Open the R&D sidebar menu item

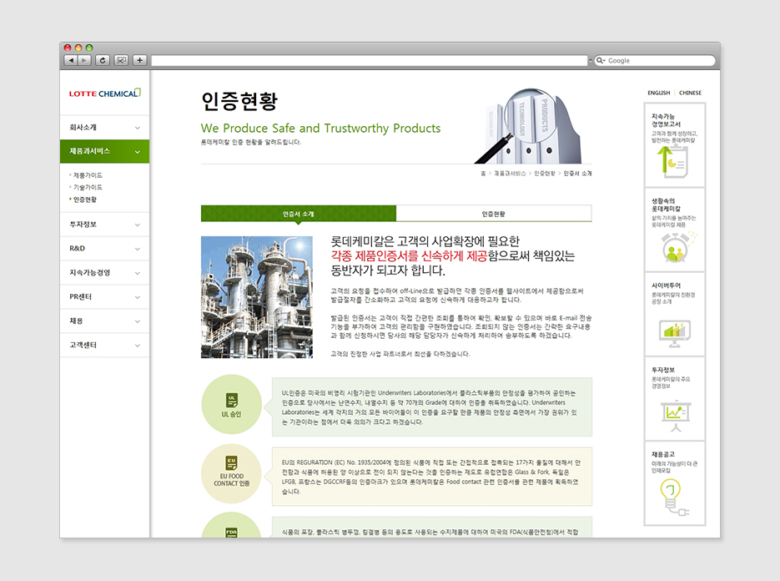(x=104, y=249)
